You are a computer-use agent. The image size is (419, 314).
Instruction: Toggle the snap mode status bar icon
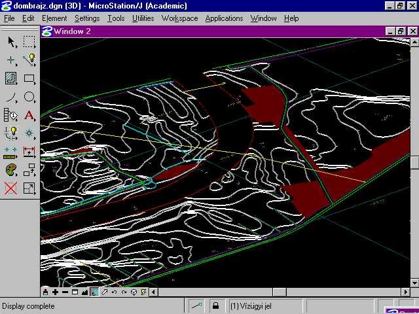pyautogui.click(x=196, y=305)
